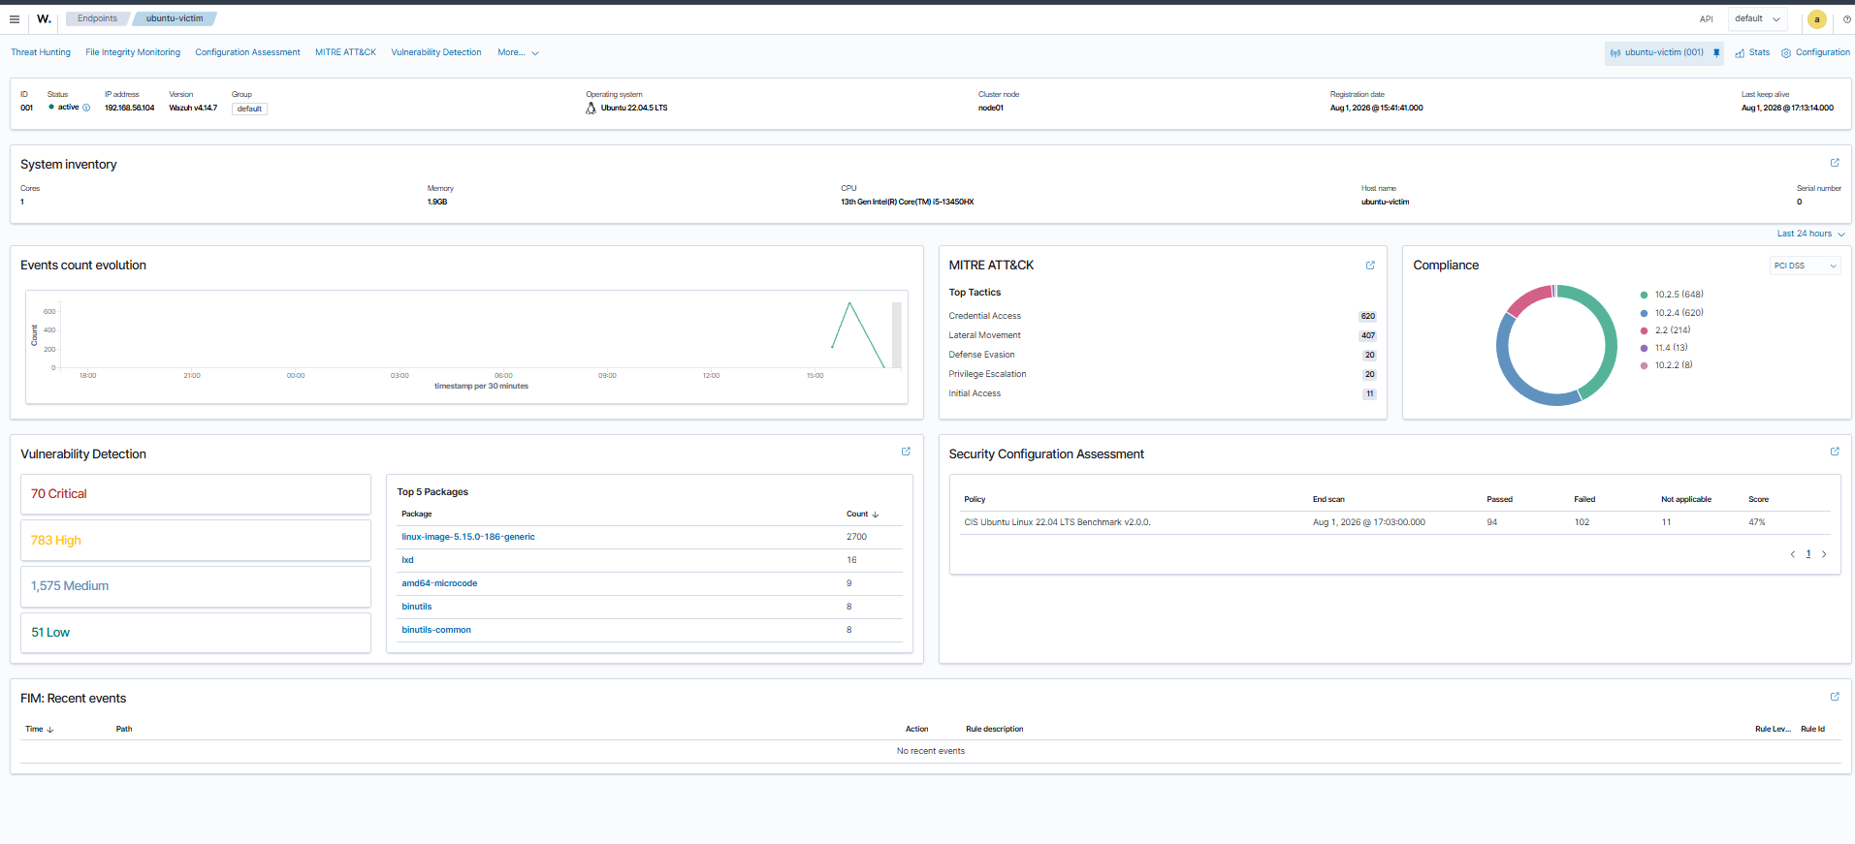Open the 51 Low vulnerabilities card
Screen dimensions: 1855x844
(196, 633)
